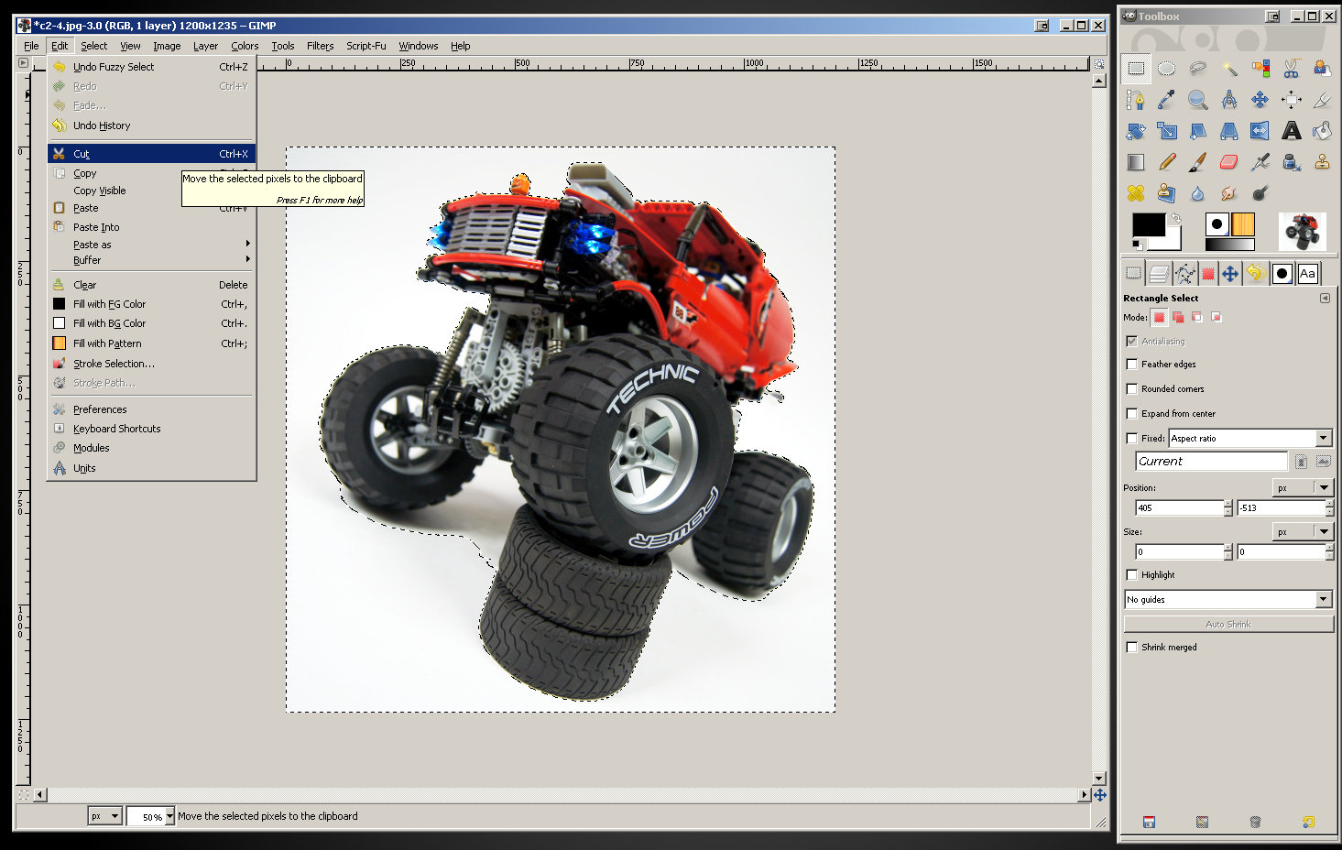Set mode to subtract from current selection
The image size is (1342, 850).
click(1197, 318)
